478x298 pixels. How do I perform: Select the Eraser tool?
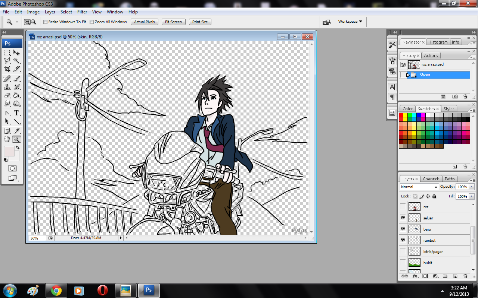[x=7, y=95]
